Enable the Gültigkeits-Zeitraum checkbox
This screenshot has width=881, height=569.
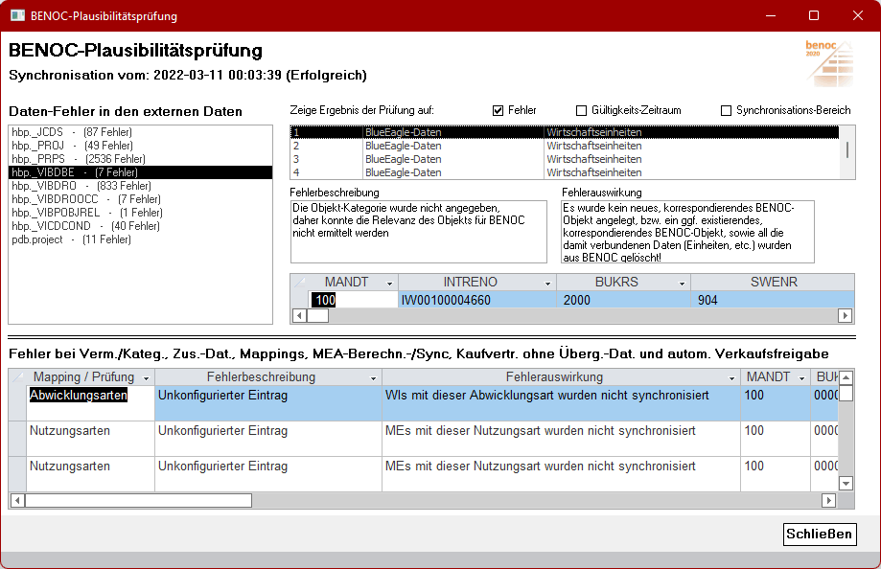pyautogui.click(x=581, y=110)
